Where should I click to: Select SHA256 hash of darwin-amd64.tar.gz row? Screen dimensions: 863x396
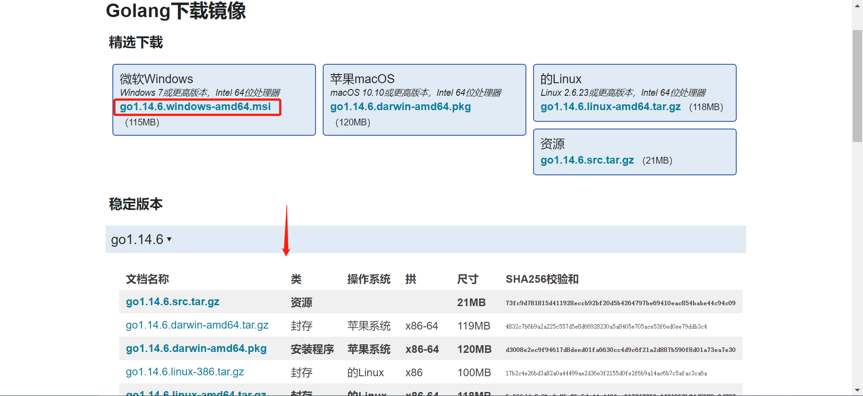(x=606, y=326)
